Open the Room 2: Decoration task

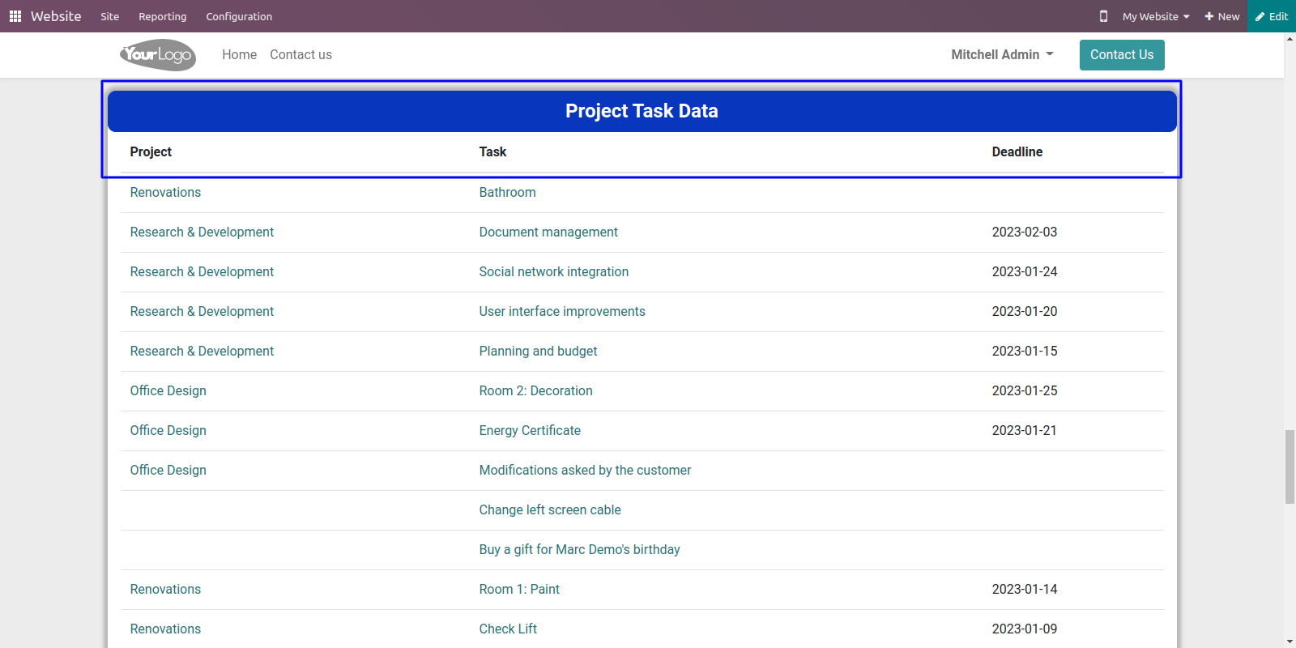(535, 390)
